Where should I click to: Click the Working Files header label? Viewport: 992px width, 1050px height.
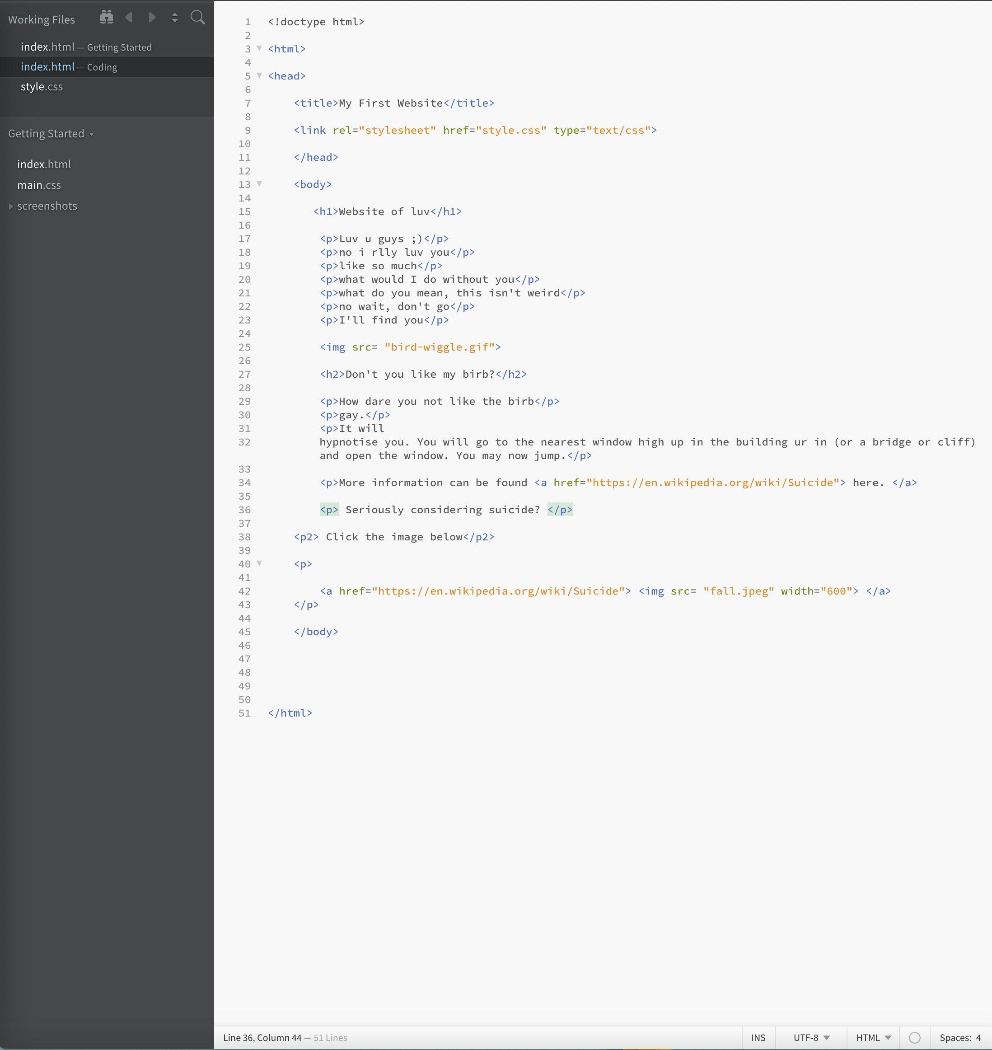pyautogui.click(x=41, y=19)
